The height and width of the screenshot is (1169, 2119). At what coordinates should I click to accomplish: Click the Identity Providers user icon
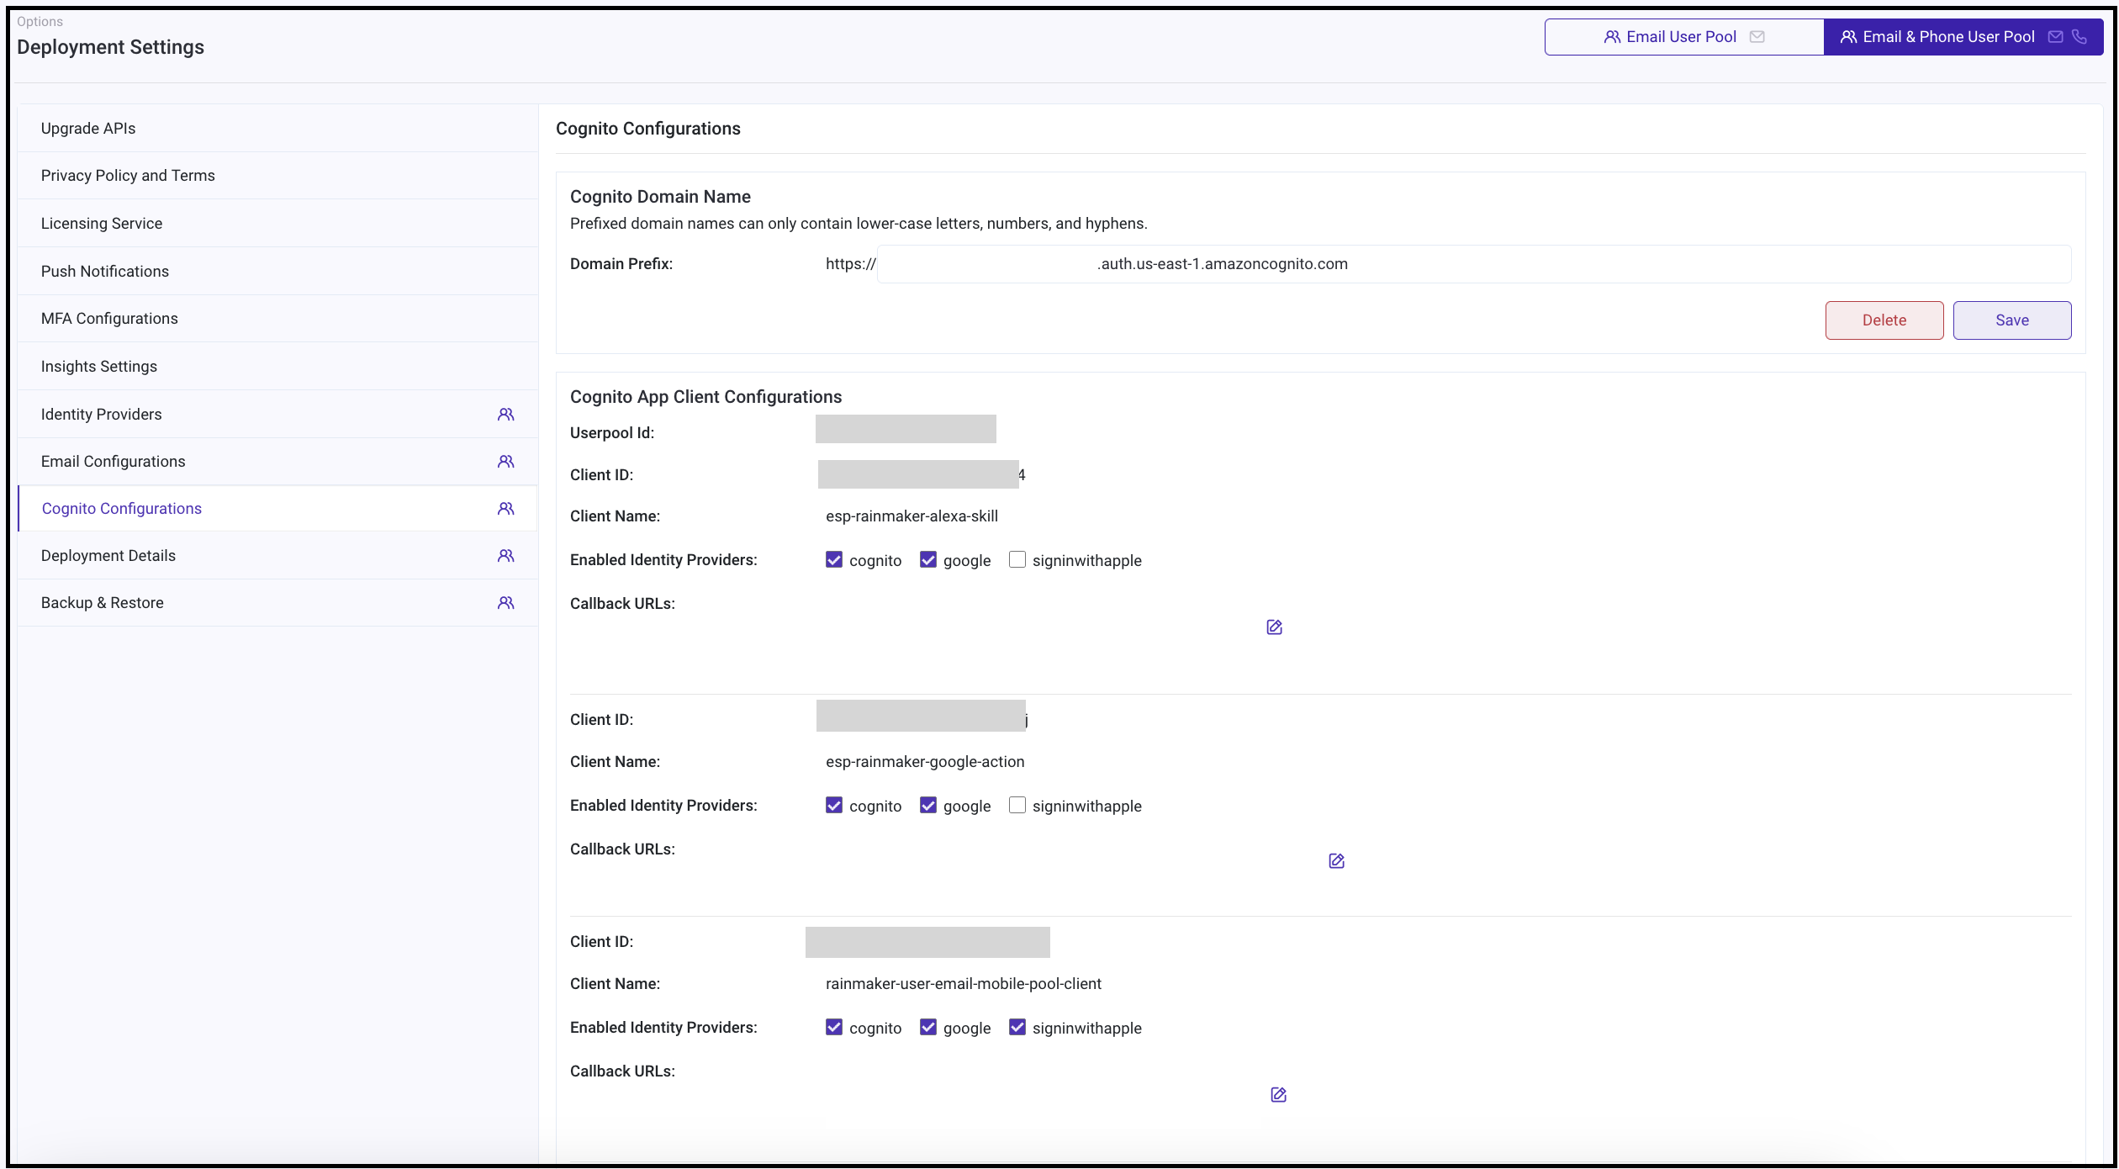click(x=505, y=413)
